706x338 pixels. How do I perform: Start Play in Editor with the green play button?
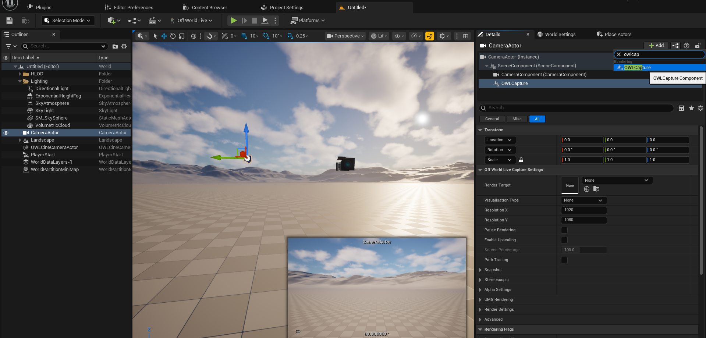click(x=234, y=21)
